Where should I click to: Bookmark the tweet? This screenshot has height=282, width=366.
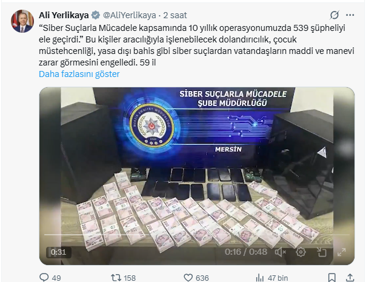tap(331, 278)
